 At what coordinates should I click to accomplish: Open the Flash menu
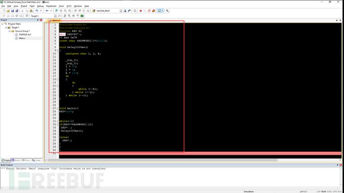[32, 6]
